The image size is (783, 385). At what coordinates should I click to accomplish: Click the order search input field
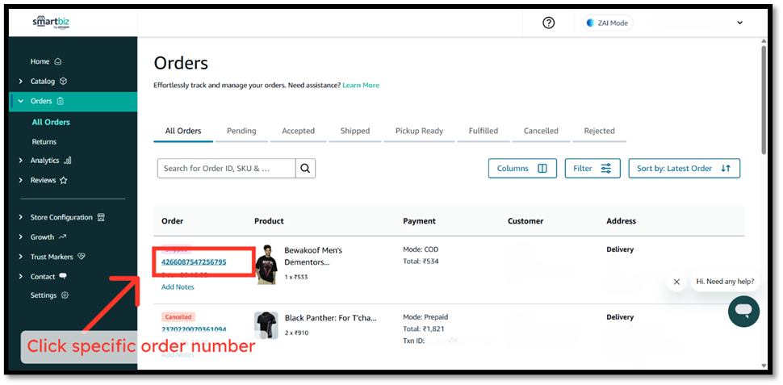point(226,168)
